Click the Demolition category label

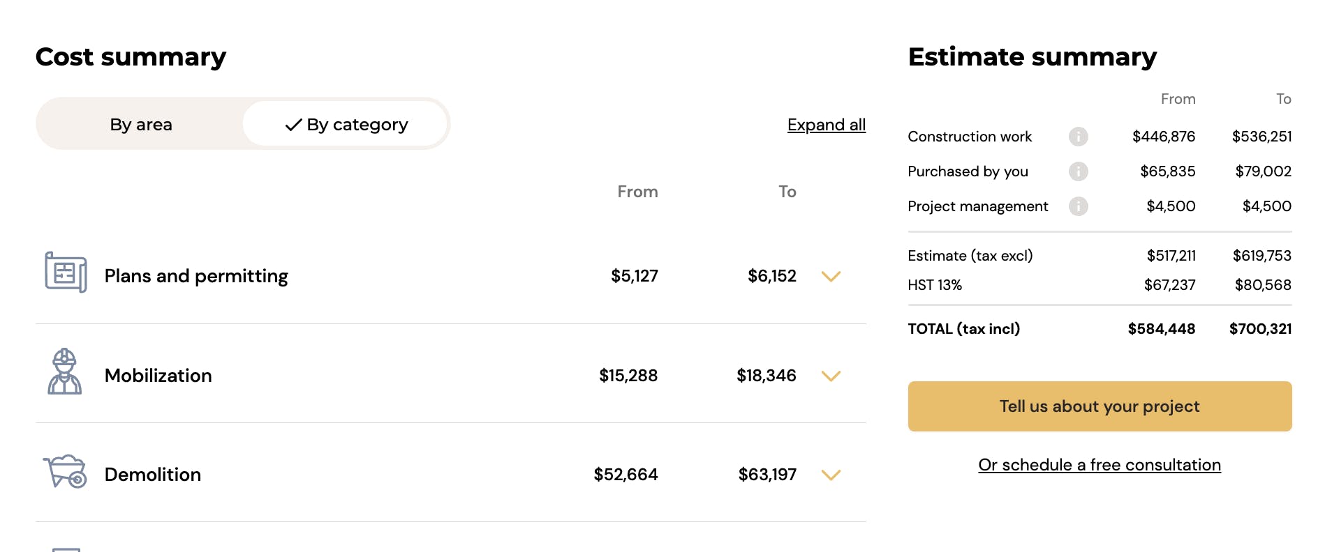[x=153, y=475]
